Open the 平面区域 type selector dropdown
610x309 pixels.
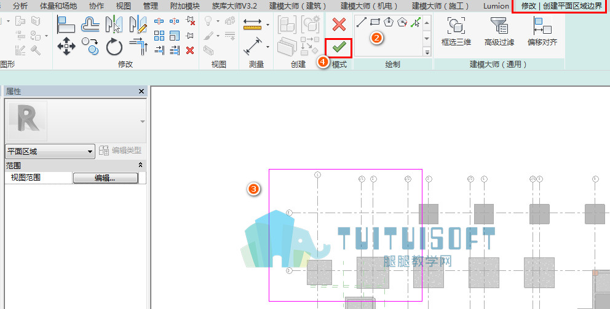point(50,151)
